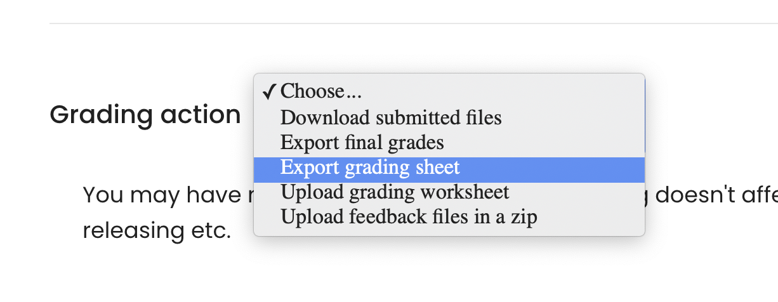This screenshot has height=302, width=778.
Task: Click the checkmark beside Choose...
Action: click(x=268, y=92)
